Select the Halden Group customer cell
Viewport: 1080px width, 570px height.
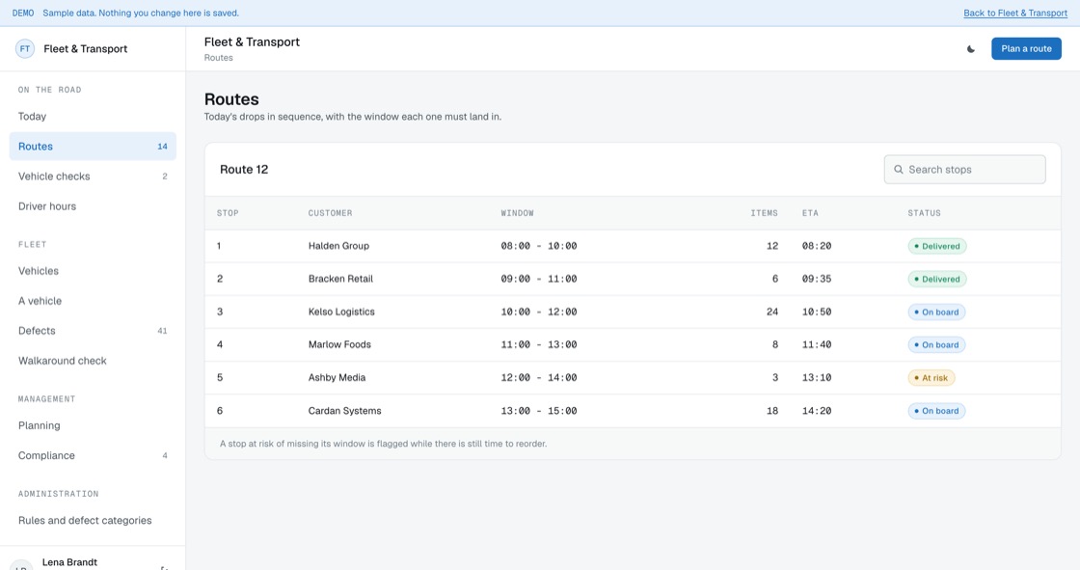338,246
